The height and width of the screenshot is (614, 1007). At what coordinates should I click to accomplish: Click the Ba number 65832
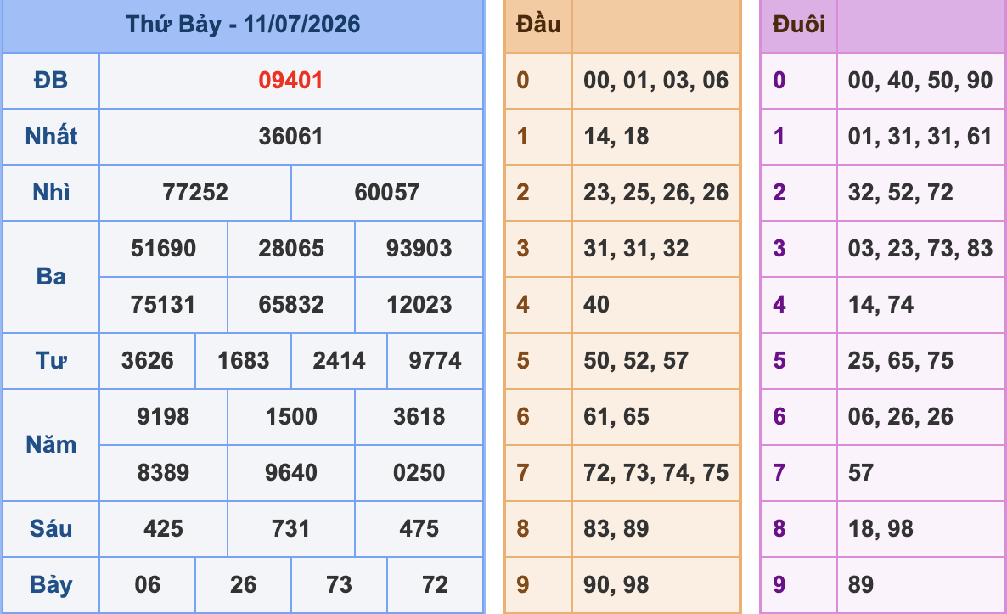click(x=291, y=304)
